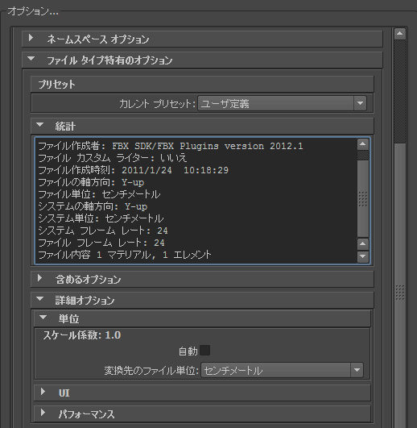The width and height of the screenshot is (417, 428).
Task: Click the up arrow of the options panel scrollbar
Action: (x=400, y=34)
